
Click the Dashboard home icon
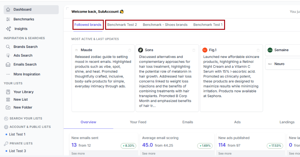[8, 10]
